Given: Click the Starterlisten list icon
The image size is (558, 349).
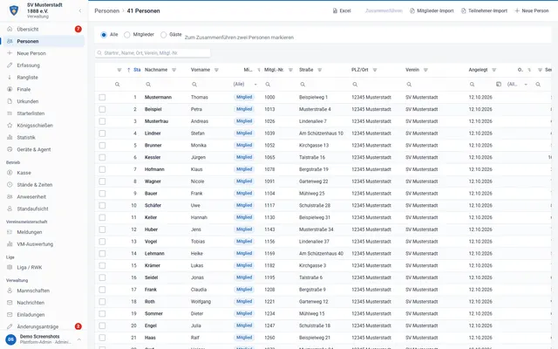Looking at the screenshot, I should [x=10, y=113].
